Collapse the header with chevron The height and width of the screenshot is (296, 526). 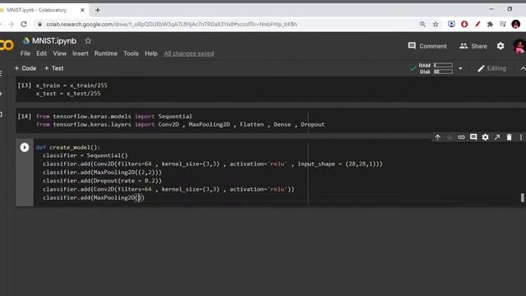(523, 68)
